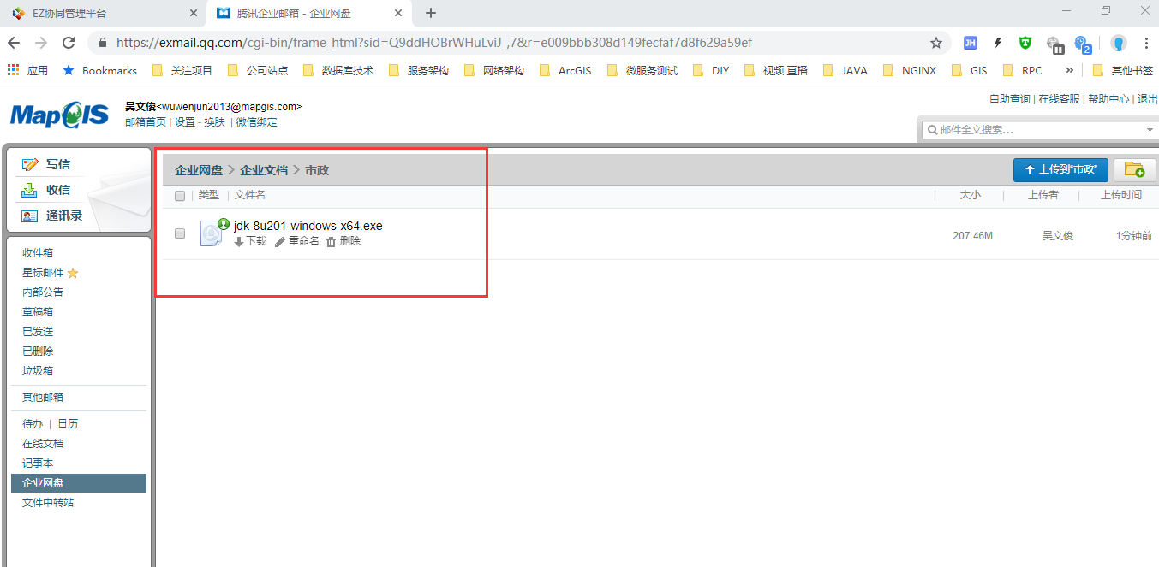This screenshot has width=1159, height=567.
Task: Open 文件中转站 in the left sidebar
Action: click(48, 503)
